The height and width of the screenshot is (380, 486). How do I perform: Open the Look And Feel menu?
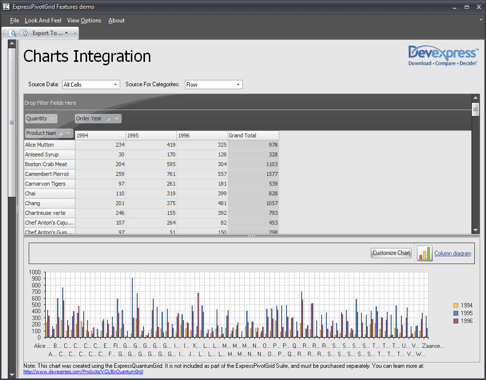click(43, 20)
